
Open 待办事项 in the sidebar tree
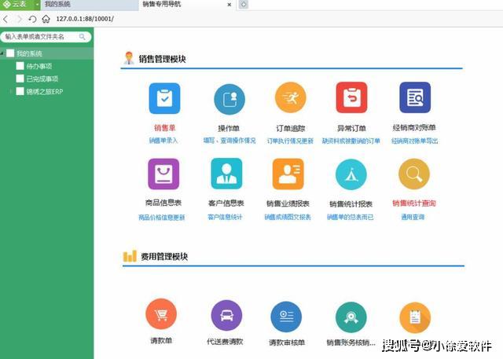[39, 66]
